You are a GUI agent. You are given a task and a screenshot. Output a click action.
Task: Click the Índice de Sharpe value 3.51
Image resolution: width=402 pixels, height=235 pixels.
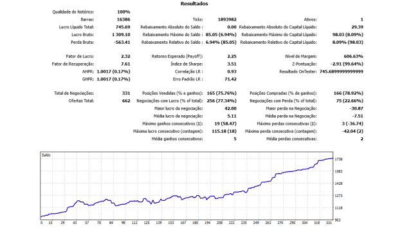232,64
